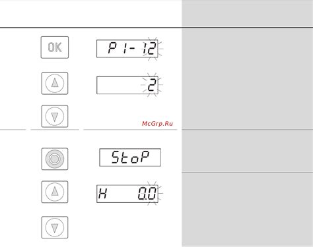This screenshot has height=247, width=313.
Task: Click the H 0.0 value display
Action: point(127,194)
